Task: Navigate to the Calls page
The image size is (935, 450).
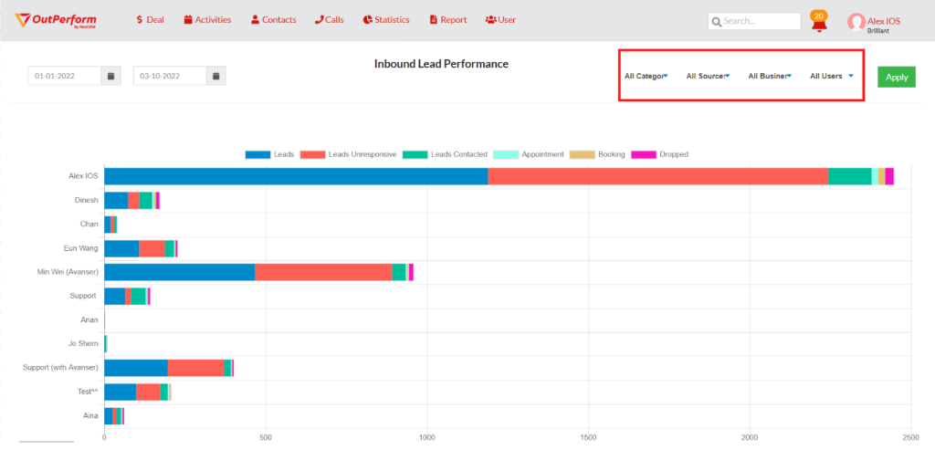Action: (330, 19)
